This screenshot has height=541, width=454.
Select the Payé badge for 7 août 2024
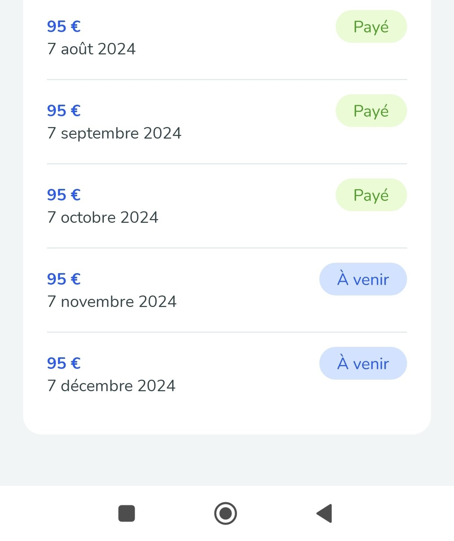click(x=371, y=26)
